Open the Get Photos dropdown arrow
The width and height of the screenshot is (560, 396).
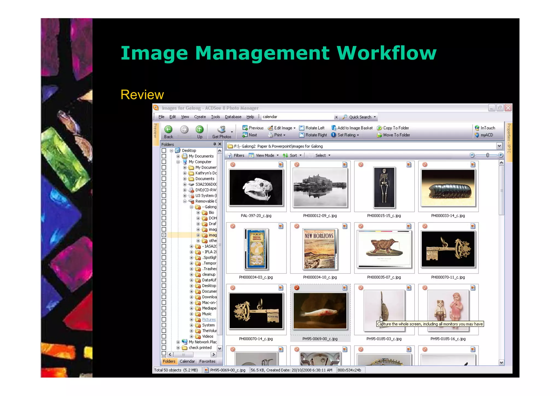point(232,132)
